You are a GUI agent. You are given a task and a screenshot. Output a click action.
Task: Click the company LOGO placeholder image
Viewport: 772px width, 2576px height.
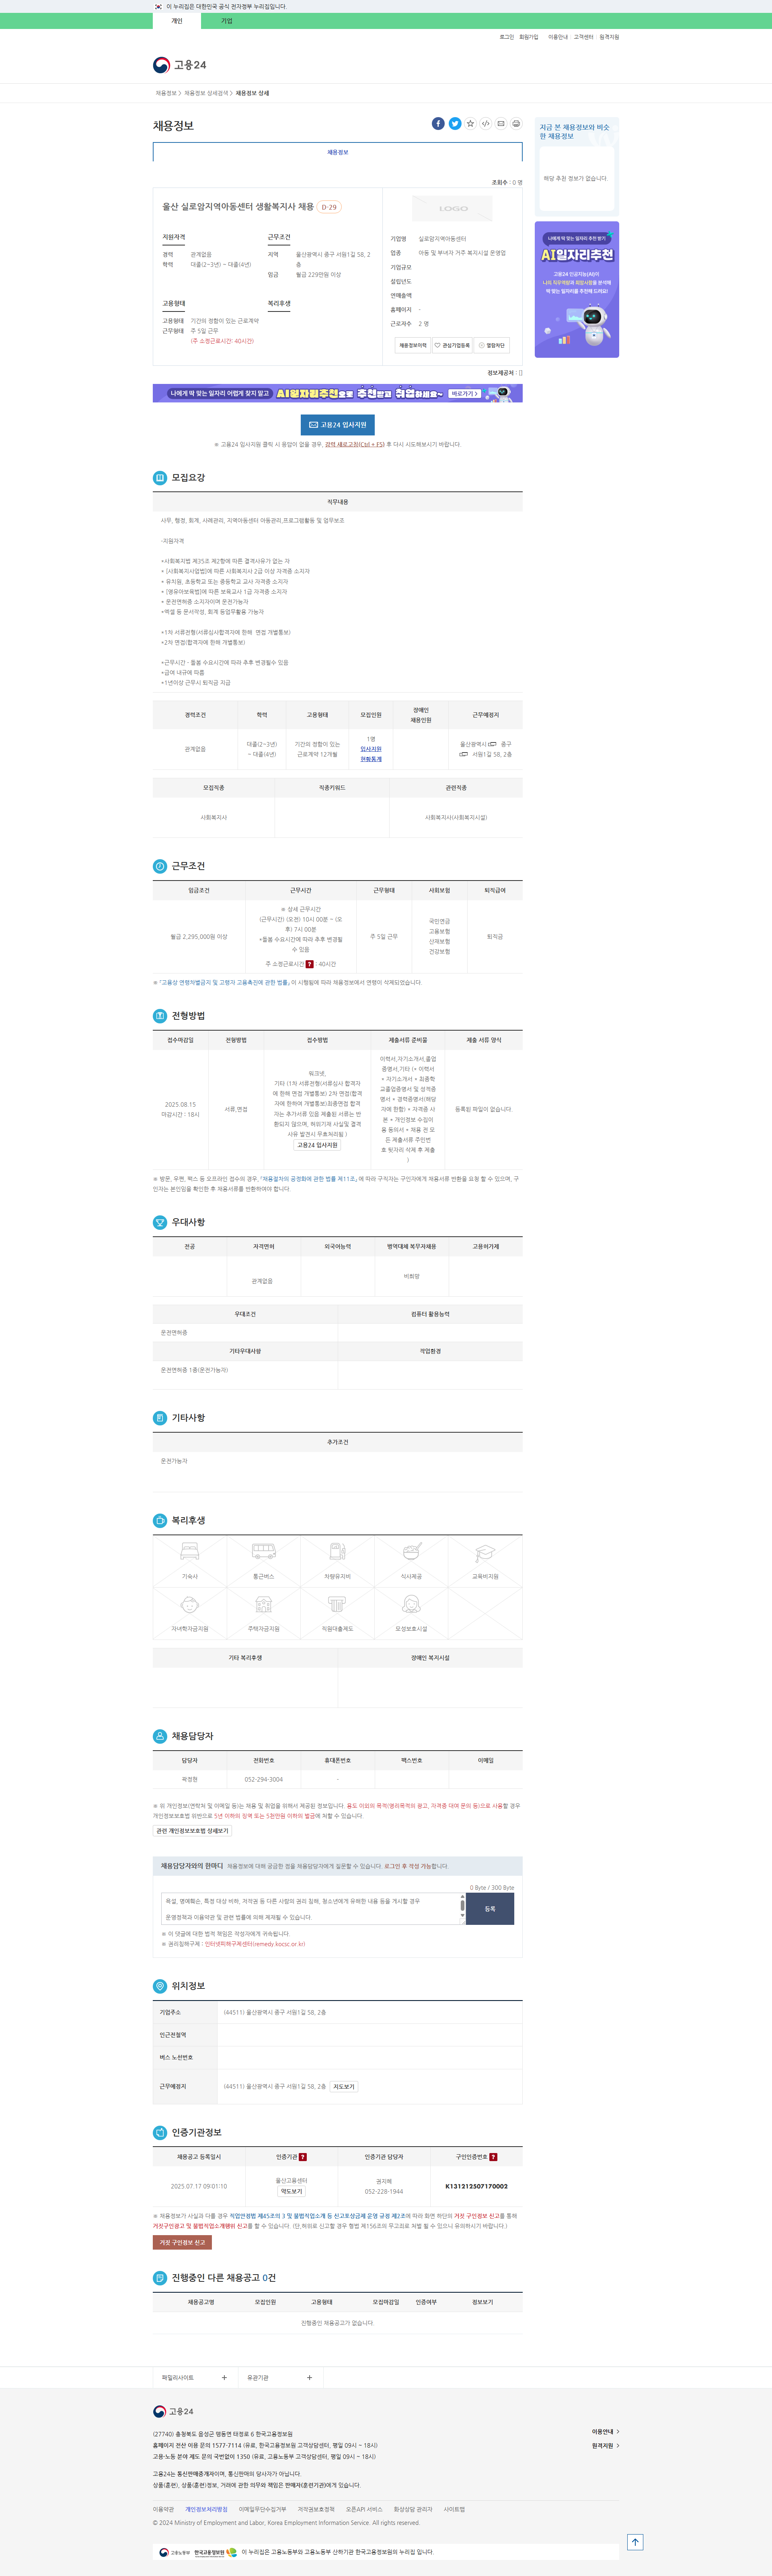click(x=452, y=208)
